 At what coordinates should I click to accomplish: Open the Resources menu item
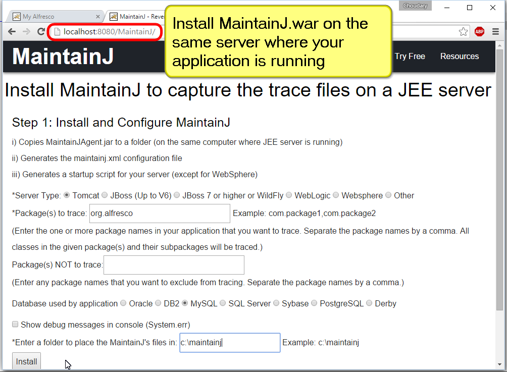[459, 56]
